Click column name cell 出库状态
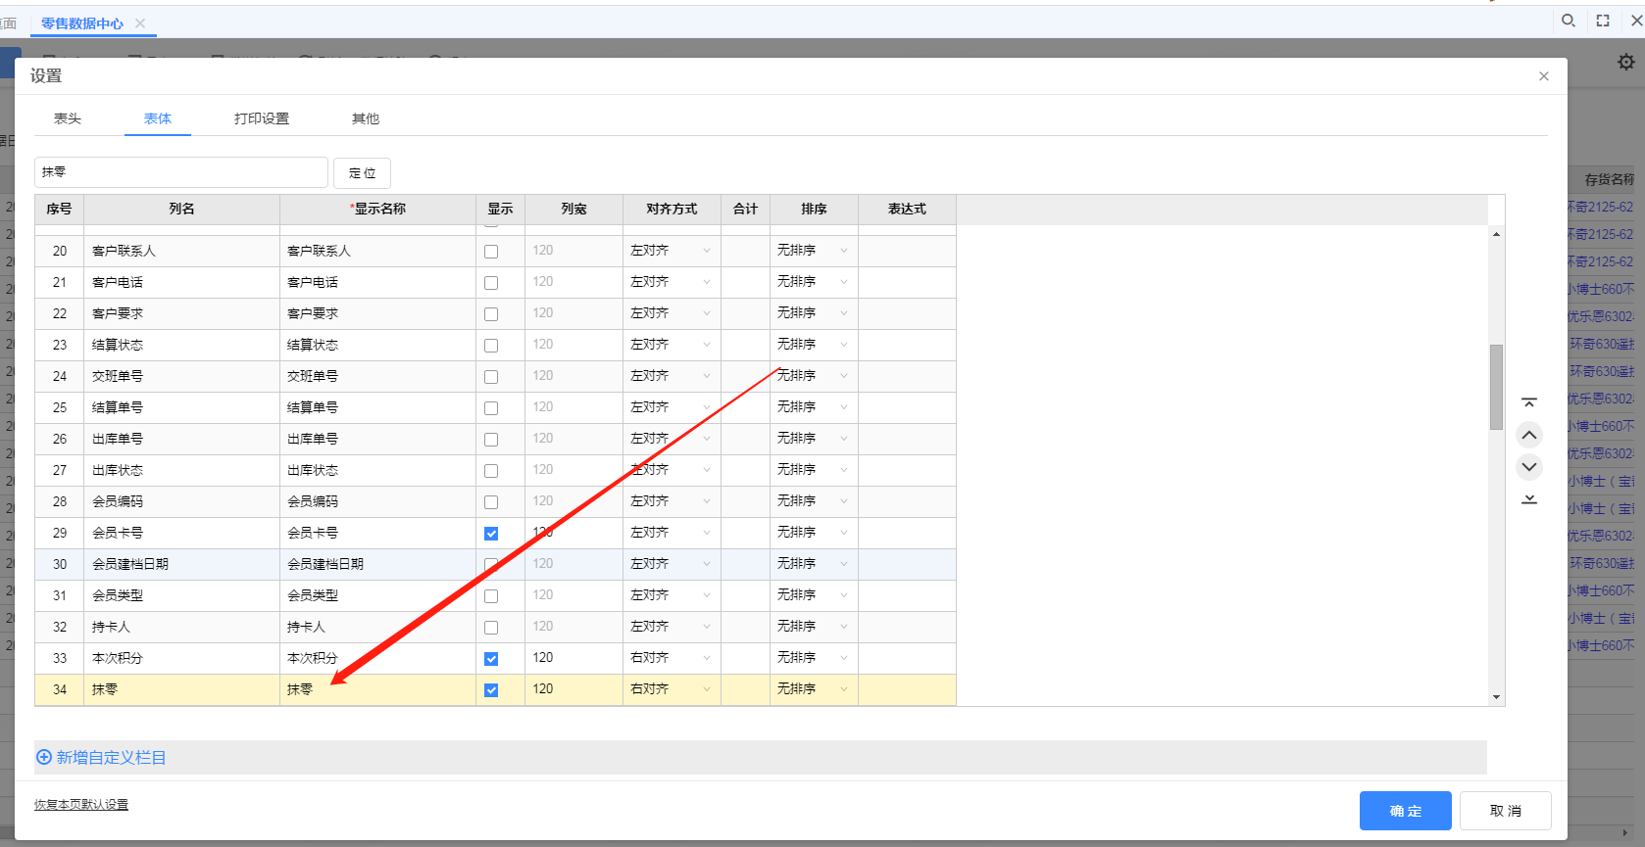The width and height of the screenshot is (1645, 847). click(181, 470)
